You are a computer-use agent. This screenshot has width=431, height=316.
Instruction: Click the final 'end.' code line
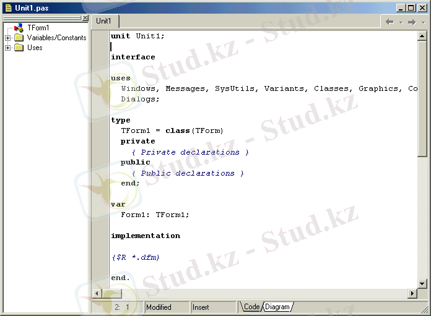coord(120,278)
